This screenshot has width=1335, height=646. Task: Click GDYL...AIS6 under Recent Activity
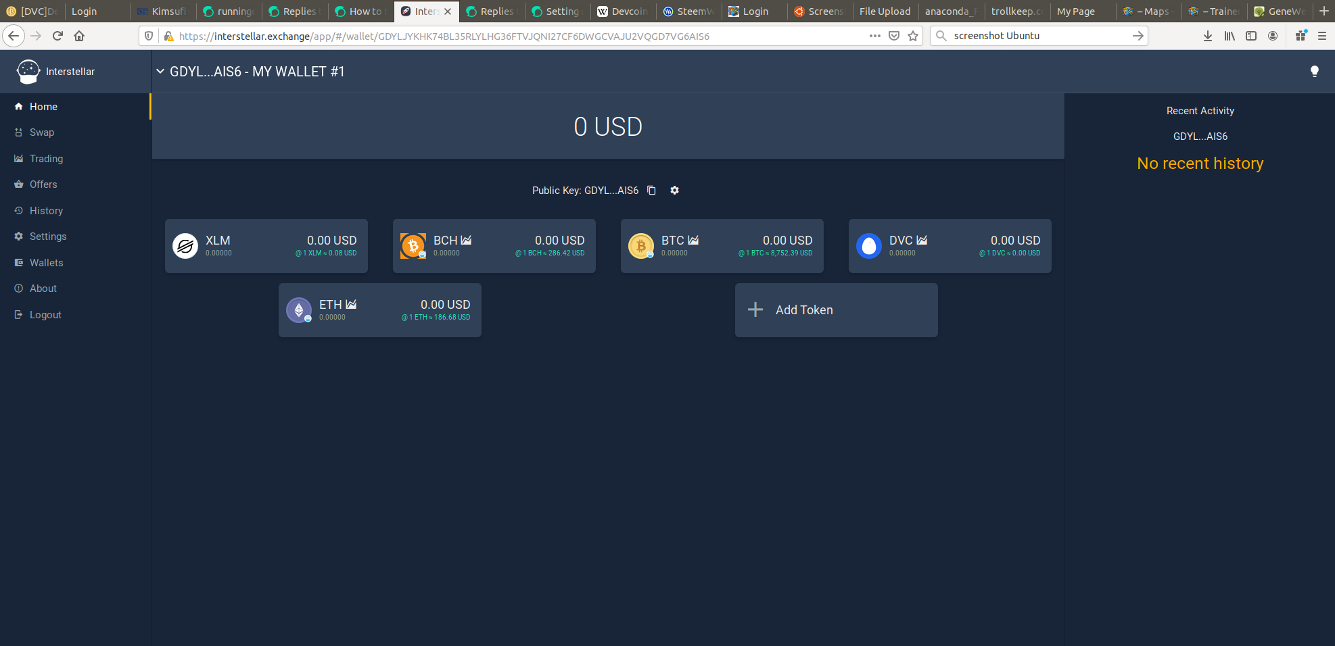(1200, 136)
